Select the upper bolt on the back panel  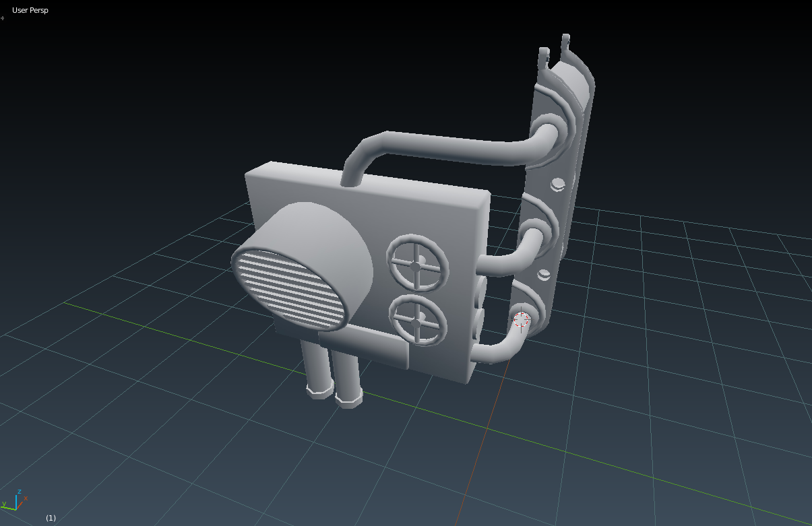click(x=557, y=185)
